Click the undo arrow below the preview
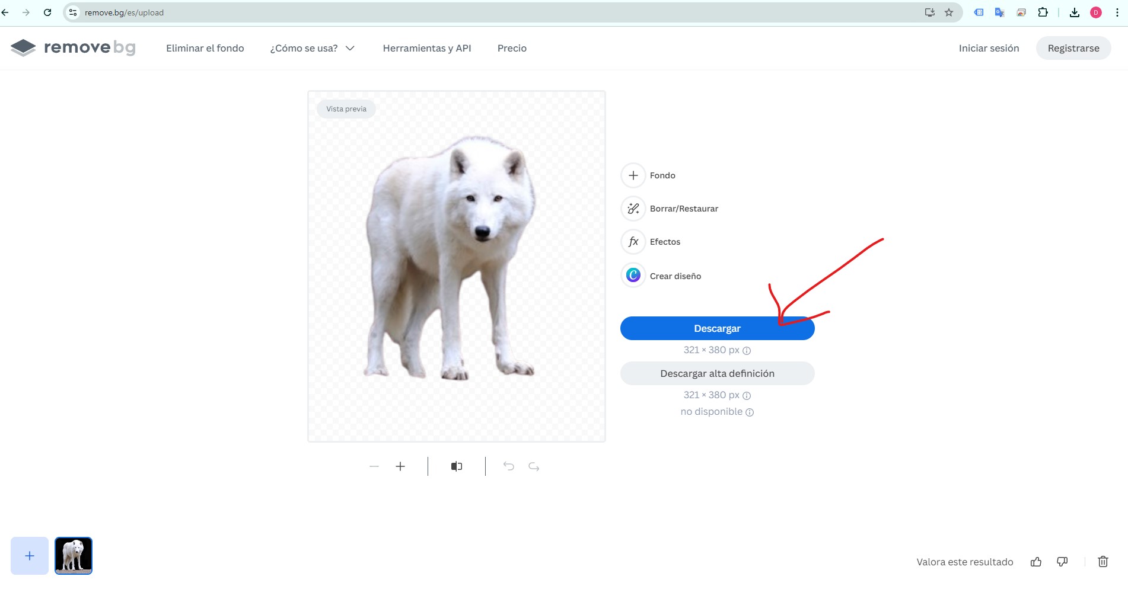The width and height of the screenshot is (1128, 589). click(x=509, y=466)
